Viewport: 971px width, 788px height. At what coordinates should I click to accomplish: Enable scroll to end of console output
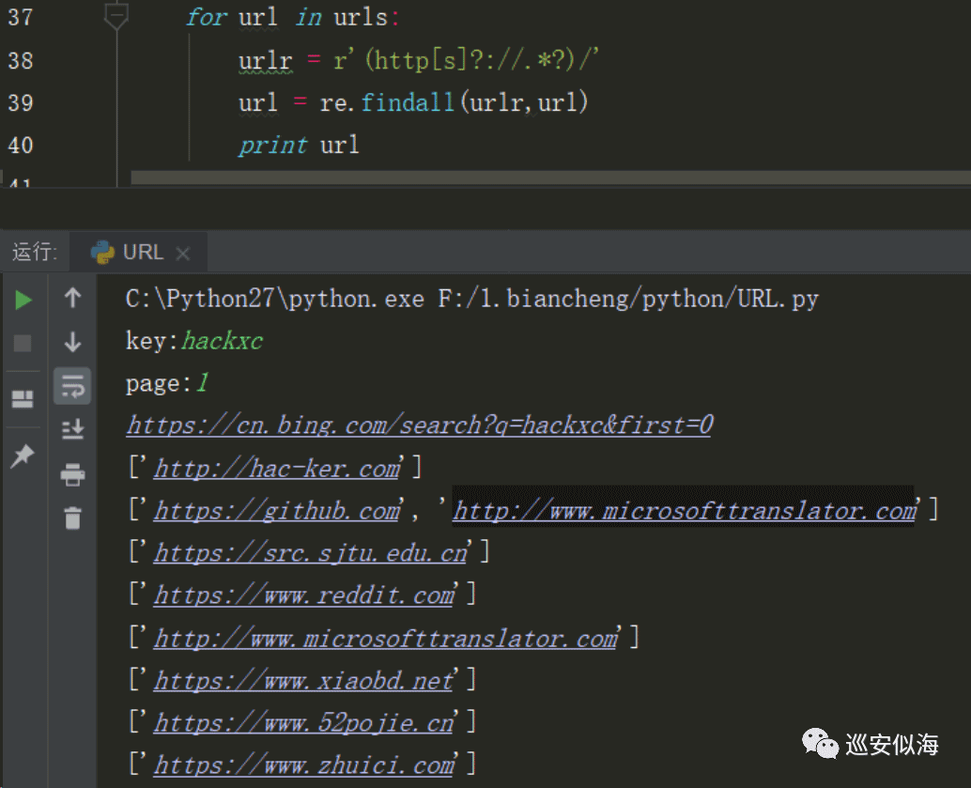(72, 428)
